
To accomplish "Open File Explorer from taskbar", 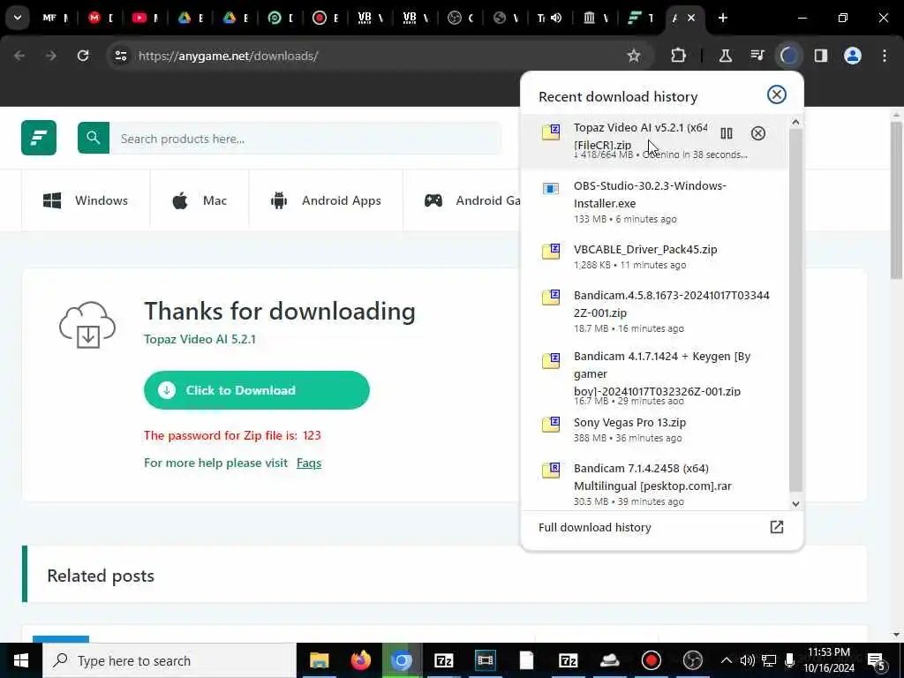I will (x=319, y=660).
